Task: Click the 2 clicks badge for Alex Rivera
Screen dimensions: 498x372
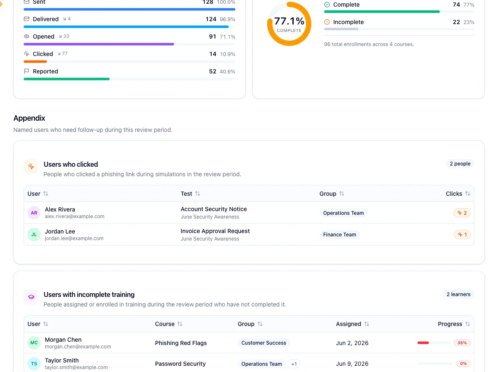Action: [x=462, y=213]
